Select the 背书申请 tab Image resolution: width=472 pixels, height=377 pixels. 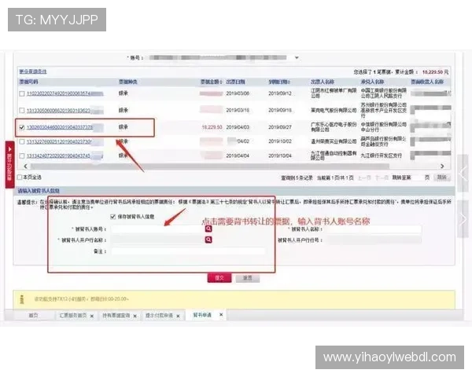[x=202, y=315]
